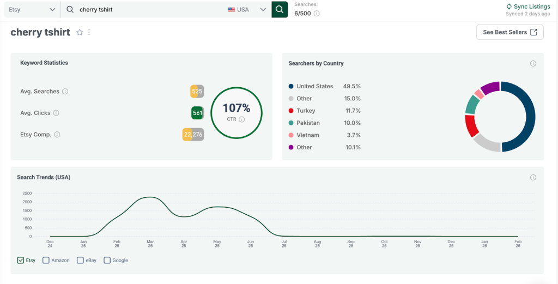This screenshot has height=284, width=558.
Task: Click info icon next to Avg. Clicks
Action: [56, 113]
